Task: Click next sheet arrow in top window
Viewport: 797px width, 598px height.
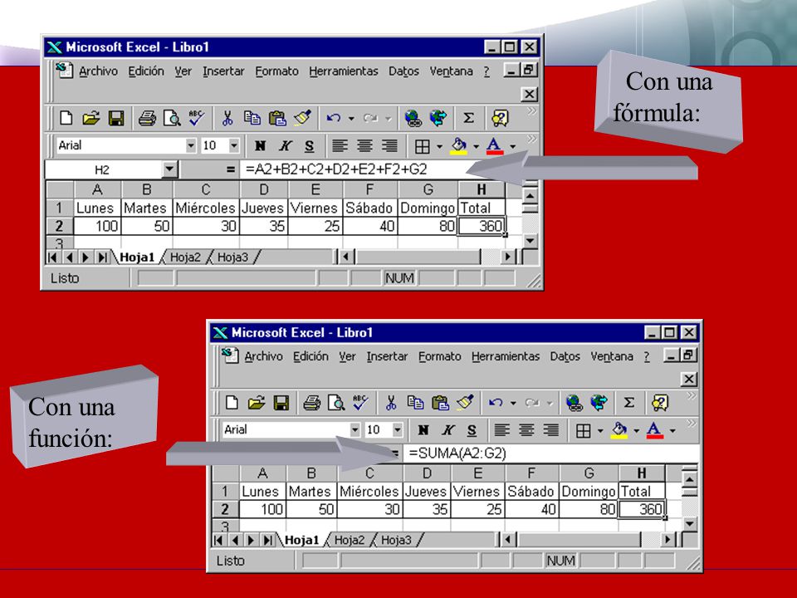Action: [x=86, y=257]
